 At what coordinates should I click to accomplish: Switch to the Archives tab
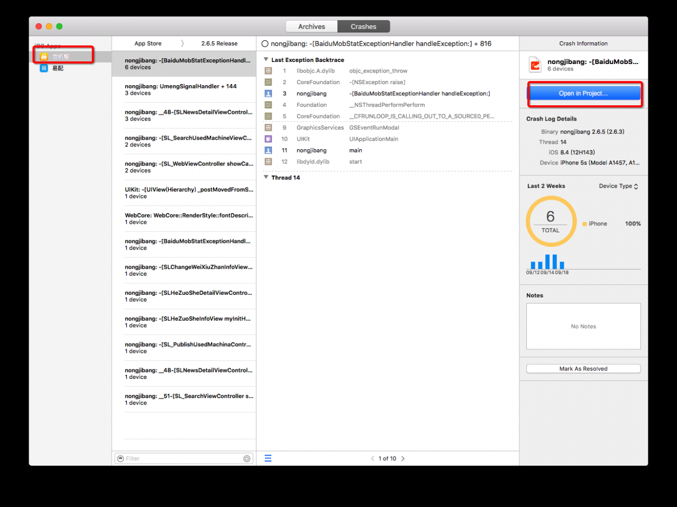[312, 26]
